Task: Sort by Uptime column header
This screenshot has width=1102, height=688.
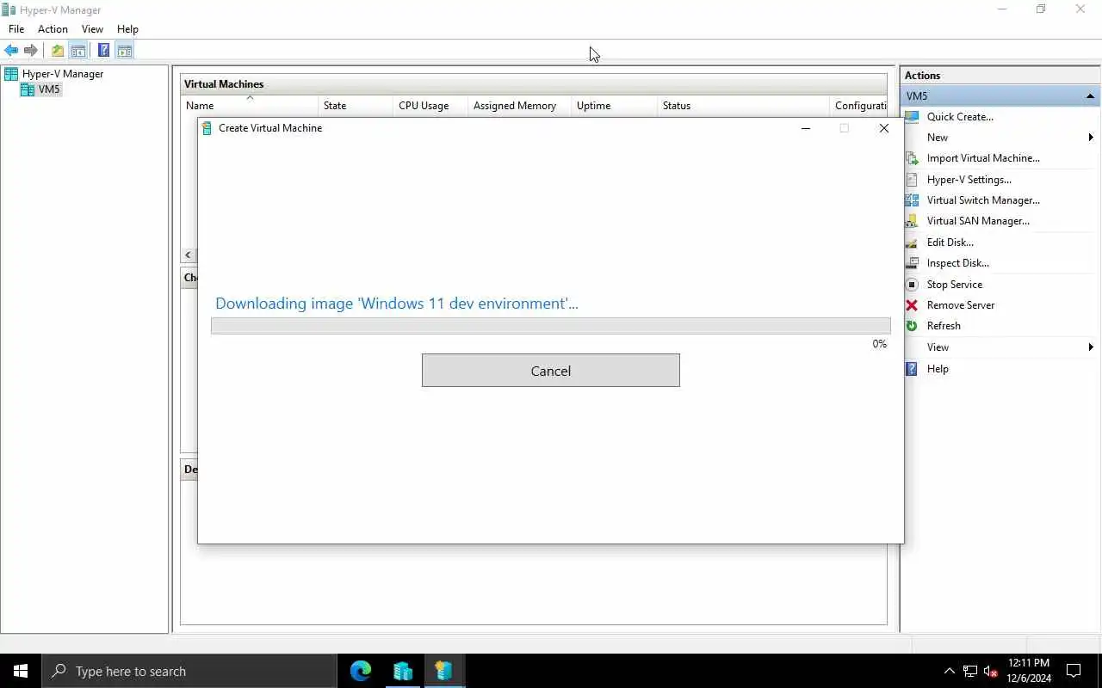Action: click(x=614, y=106)
